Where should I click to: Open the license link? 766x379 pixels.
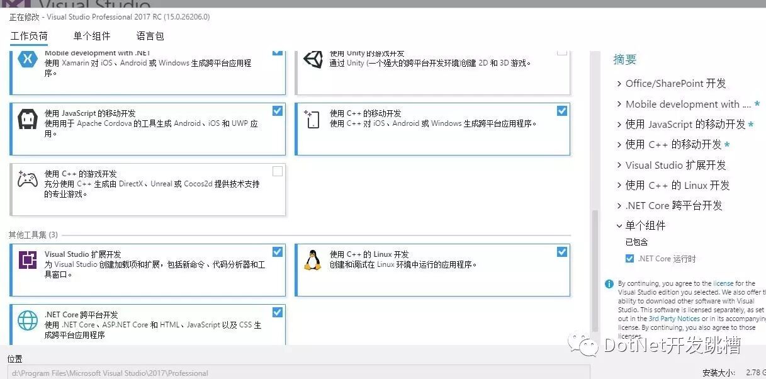tap(723, 284)
